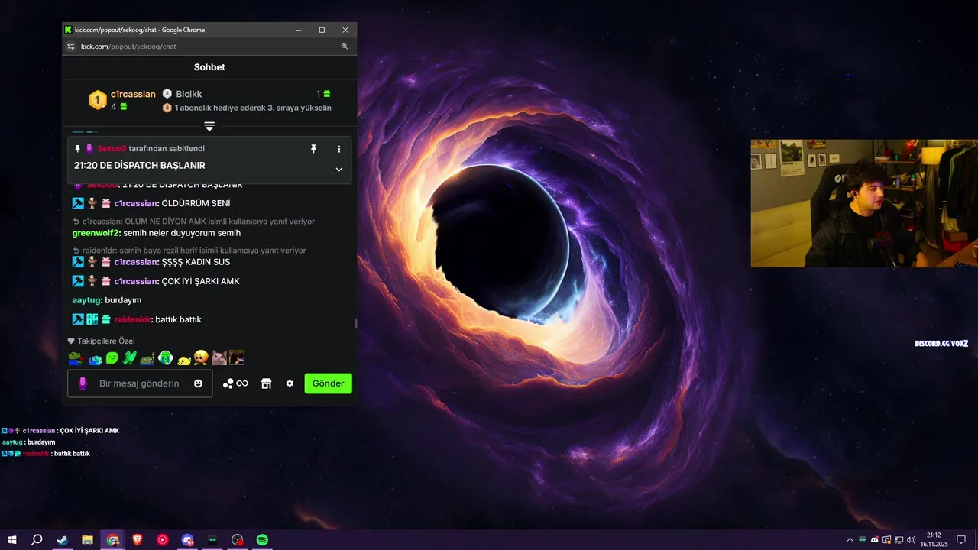The image size is (978, 550).
Task: Insert the Pepe with rose emote
Action: click(x=75, y=357)
